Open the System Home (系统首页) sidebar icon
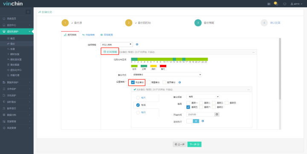307x154 pixels. (x=4, y=19)
